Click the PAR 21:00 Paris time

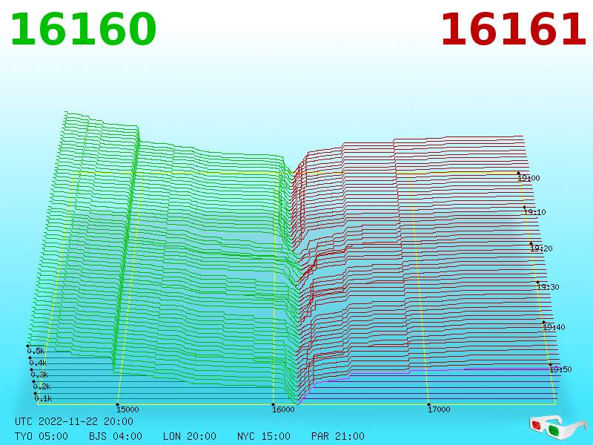pyautogui.click(x=338, y=436)
